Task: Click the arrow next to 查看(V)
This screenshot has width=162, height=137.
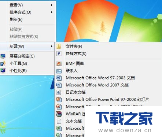Action: click(x=52, y=5)
